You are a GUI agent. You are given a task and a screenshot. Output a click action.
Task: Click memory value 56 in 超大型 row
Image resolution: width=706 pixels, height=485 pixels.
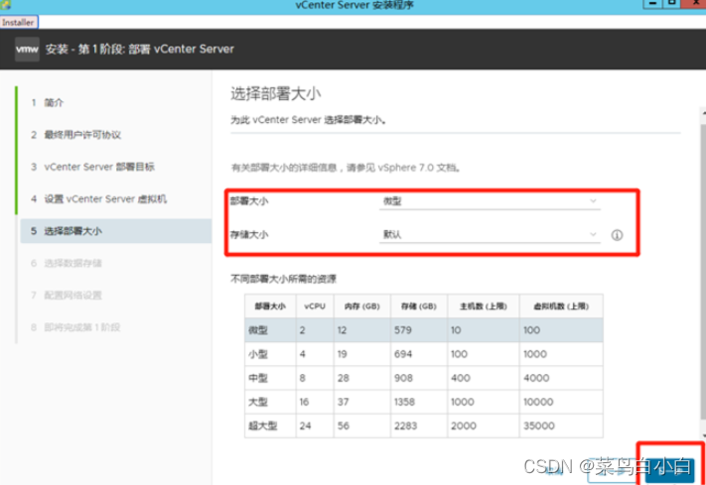[x=344, y=425]
